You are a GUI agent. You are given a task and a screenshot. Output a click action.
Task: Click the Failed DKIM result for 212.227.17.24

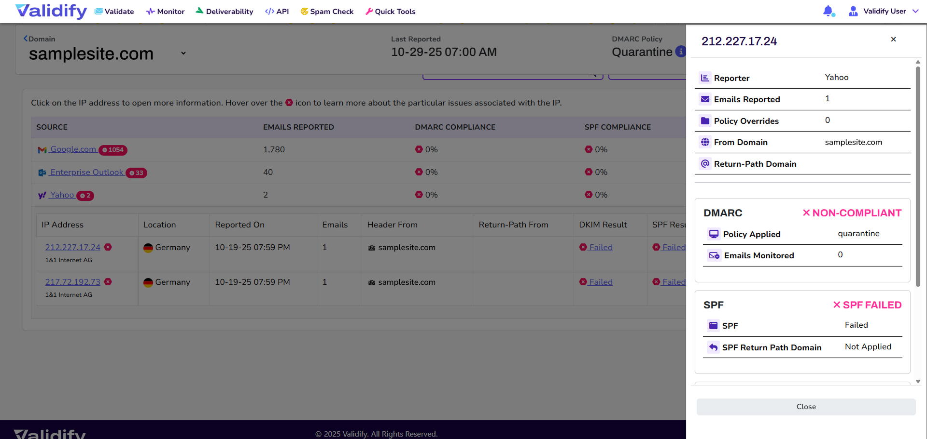click(600, 247)
